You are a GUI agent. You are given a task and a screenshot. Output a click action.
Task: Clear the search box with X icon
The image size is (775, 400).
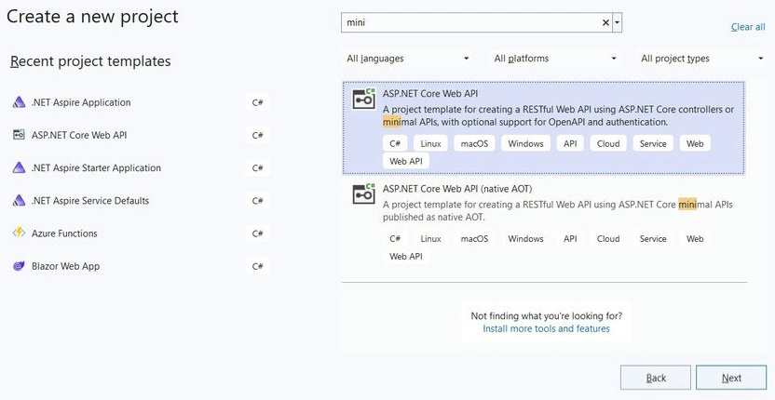[x=605, y=22]
